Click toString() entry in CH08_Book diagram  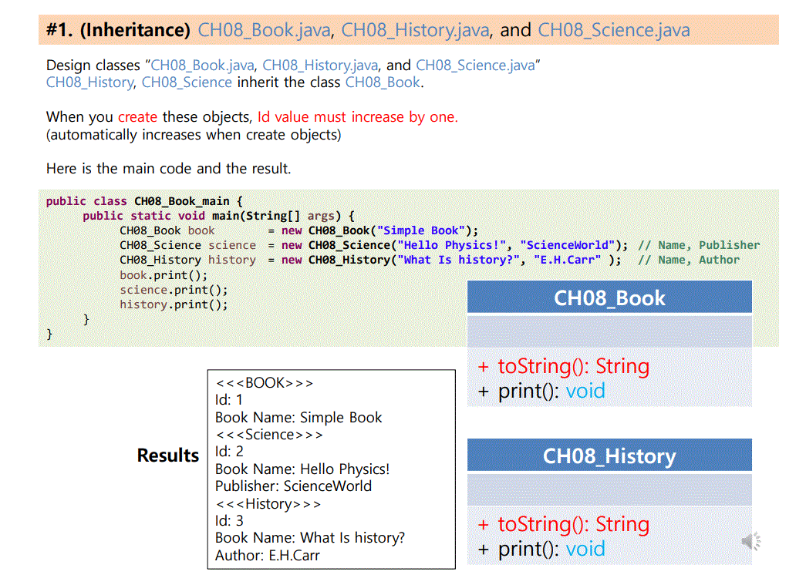click(x=568, y=366)
